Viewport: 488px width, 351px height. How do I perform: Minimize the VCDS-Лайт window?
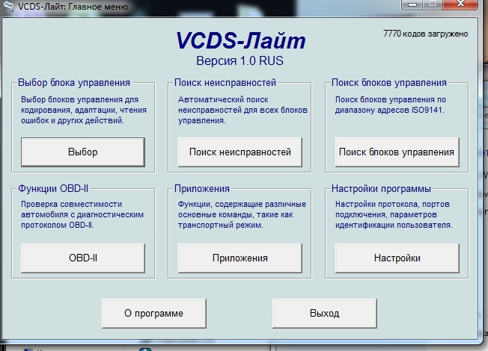click(x=412, y=4)
